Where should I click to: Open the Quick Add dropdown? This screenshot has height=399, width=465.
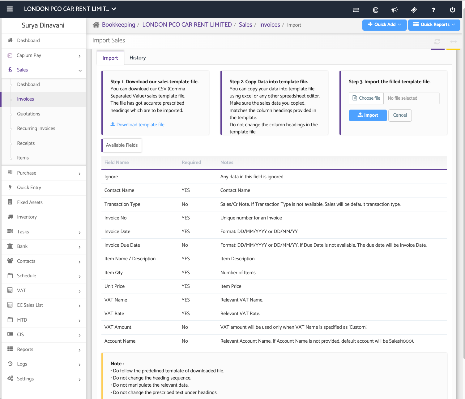coord(384,24)
